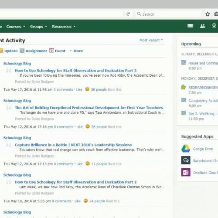Click the Categorizing Activity assignment icon
This screenshot has height=218, width=218.
184,100
